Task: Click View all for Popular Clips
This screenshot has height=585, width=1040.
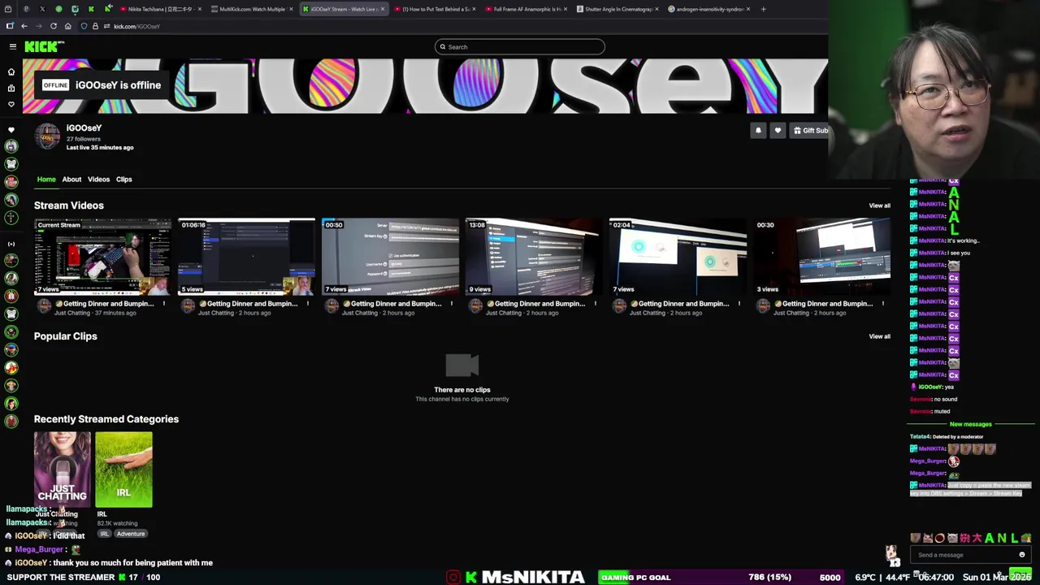Action: [879, 336]
